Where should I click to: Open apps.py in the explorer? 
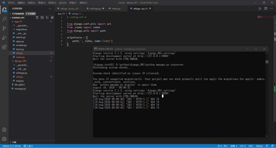pyautogui.click(x=32, y=41)
